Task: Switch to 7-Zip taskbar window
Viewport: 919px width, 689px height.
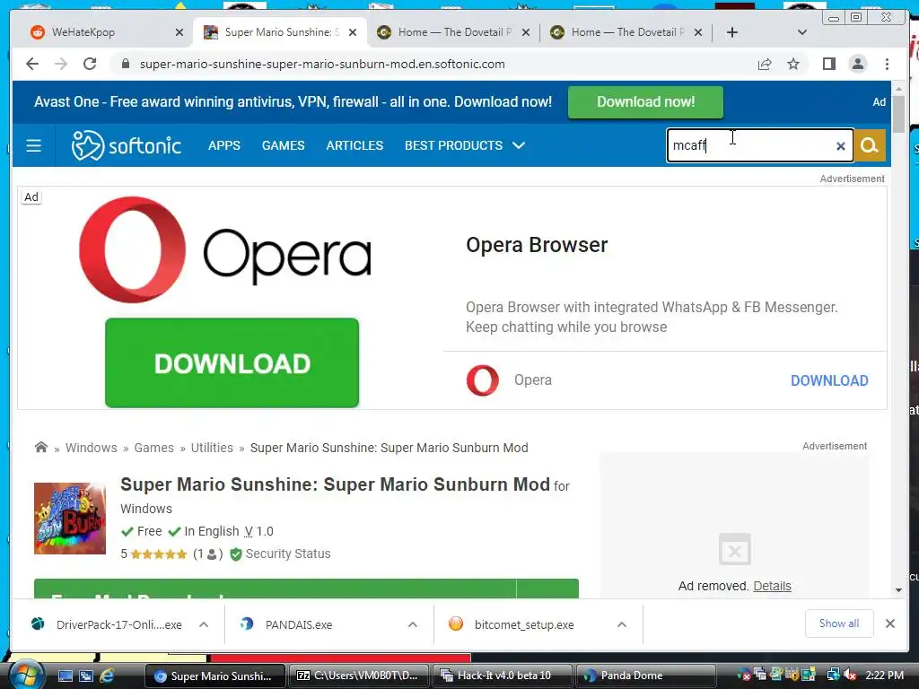Action: click(x=358, y=676)
